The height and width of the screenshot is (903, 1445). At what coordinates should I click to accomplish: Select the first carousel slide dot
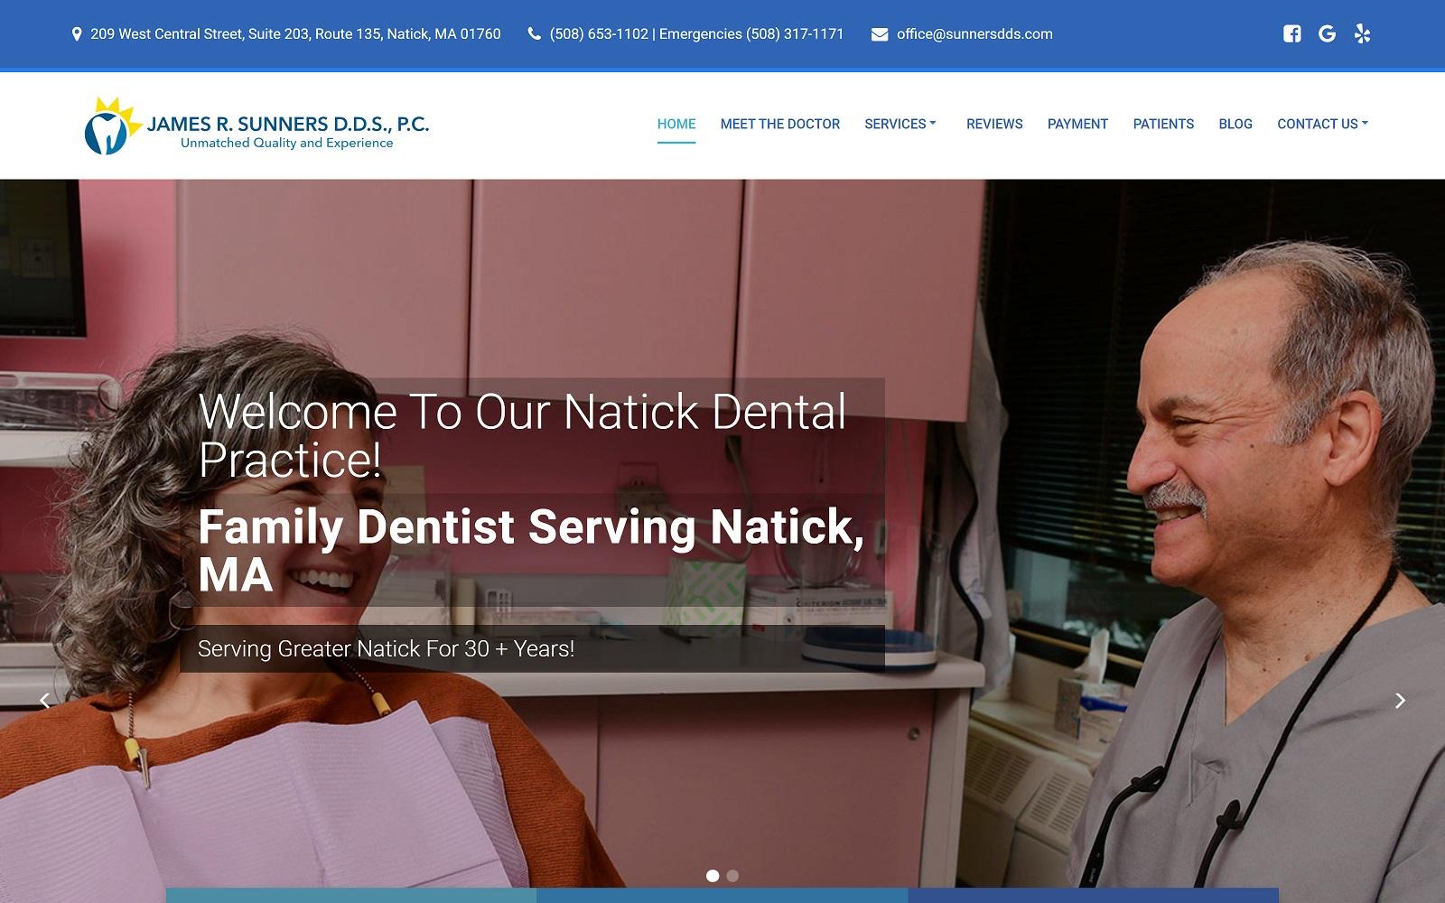tap(713, 875)
